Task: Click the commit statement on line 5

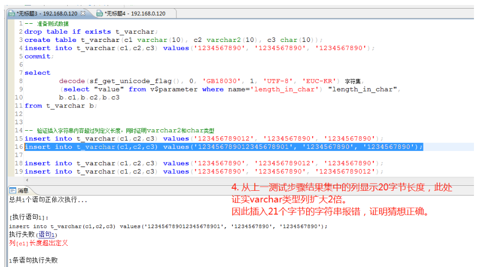Action: point(39,57)
